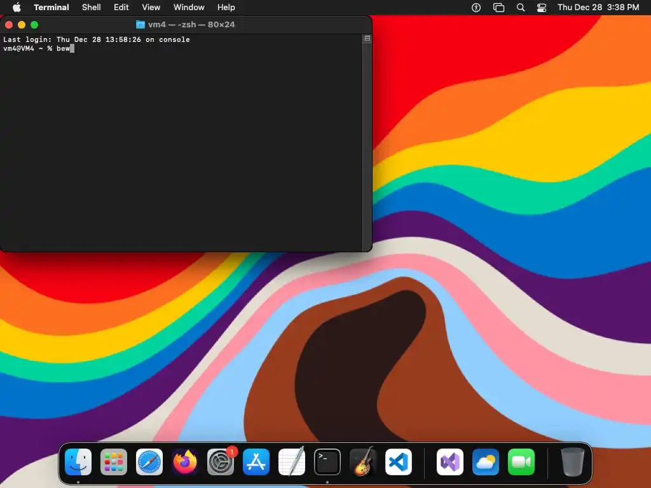Open the Edit menu
The width and height of the screenshot is (651, 488).
coord(121,8)
